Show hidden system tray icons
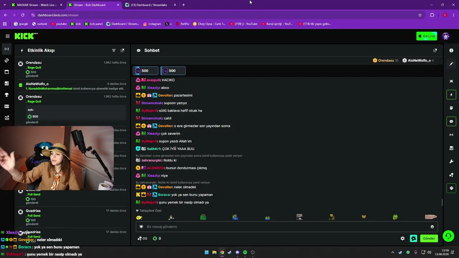459x258 pixels. tap(393, 252)
